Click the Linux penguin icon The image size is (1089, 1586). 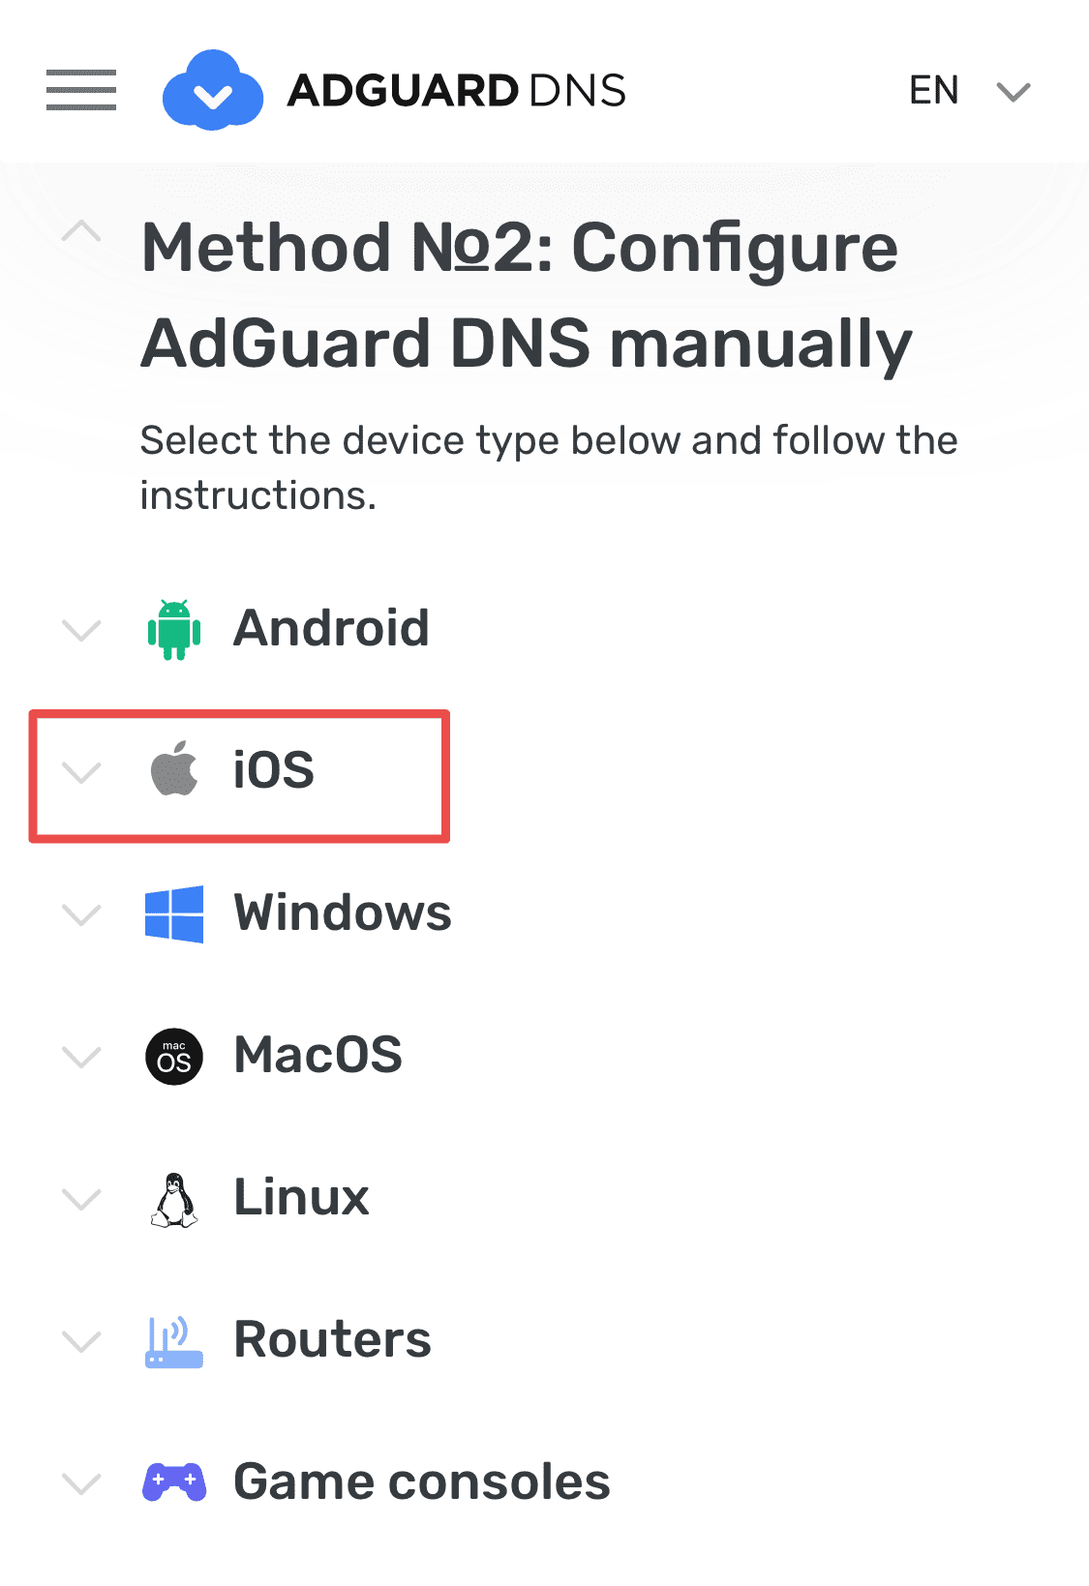(174, 1200)
